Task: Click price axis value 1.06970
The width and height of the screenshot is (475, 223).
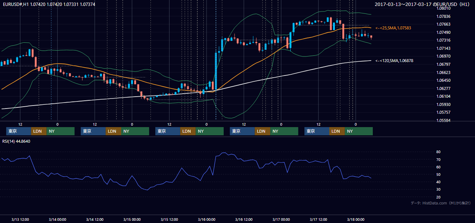Action: (x=443, y=56)
